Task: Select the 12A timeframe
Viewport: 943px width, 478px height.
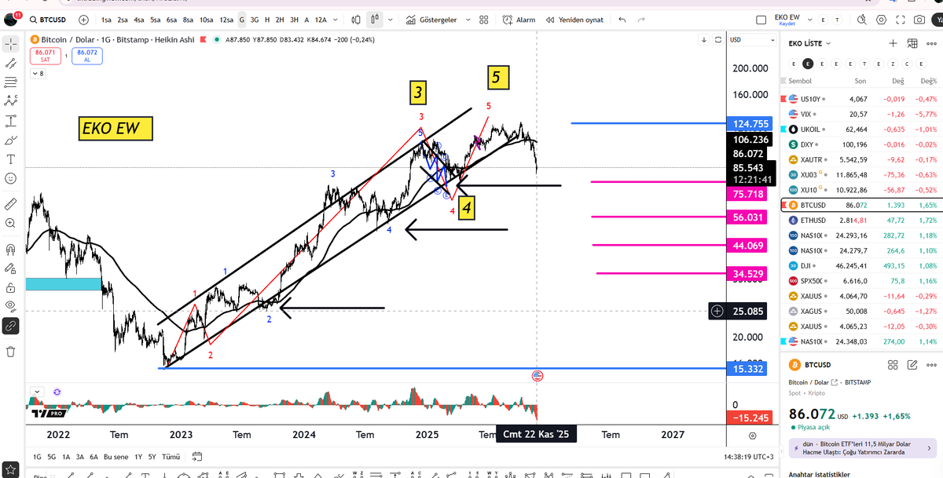Action: coord(321,20)
